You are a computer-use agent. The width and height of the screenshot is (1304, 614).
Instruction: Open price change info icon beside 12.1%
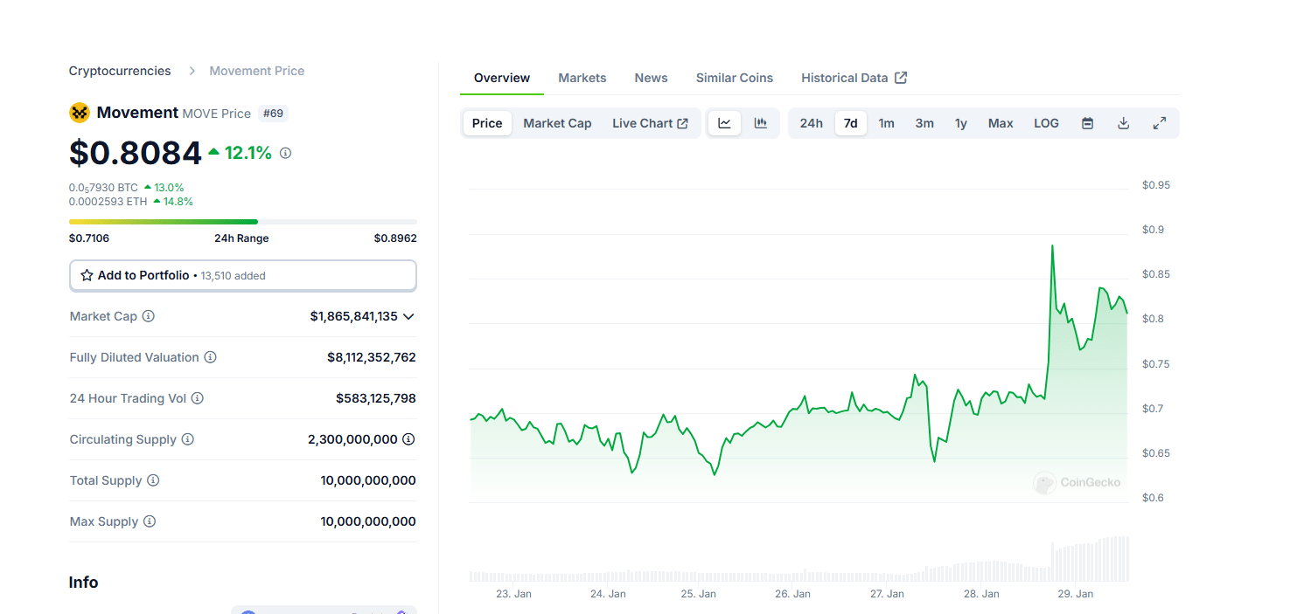(x=285, y=153)
